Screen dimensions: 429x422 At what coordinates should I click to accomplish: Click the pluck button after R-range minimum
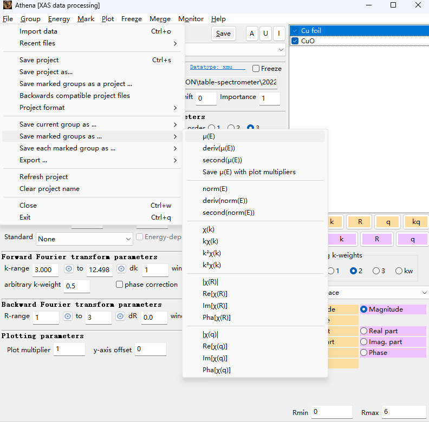pos(68,316)
